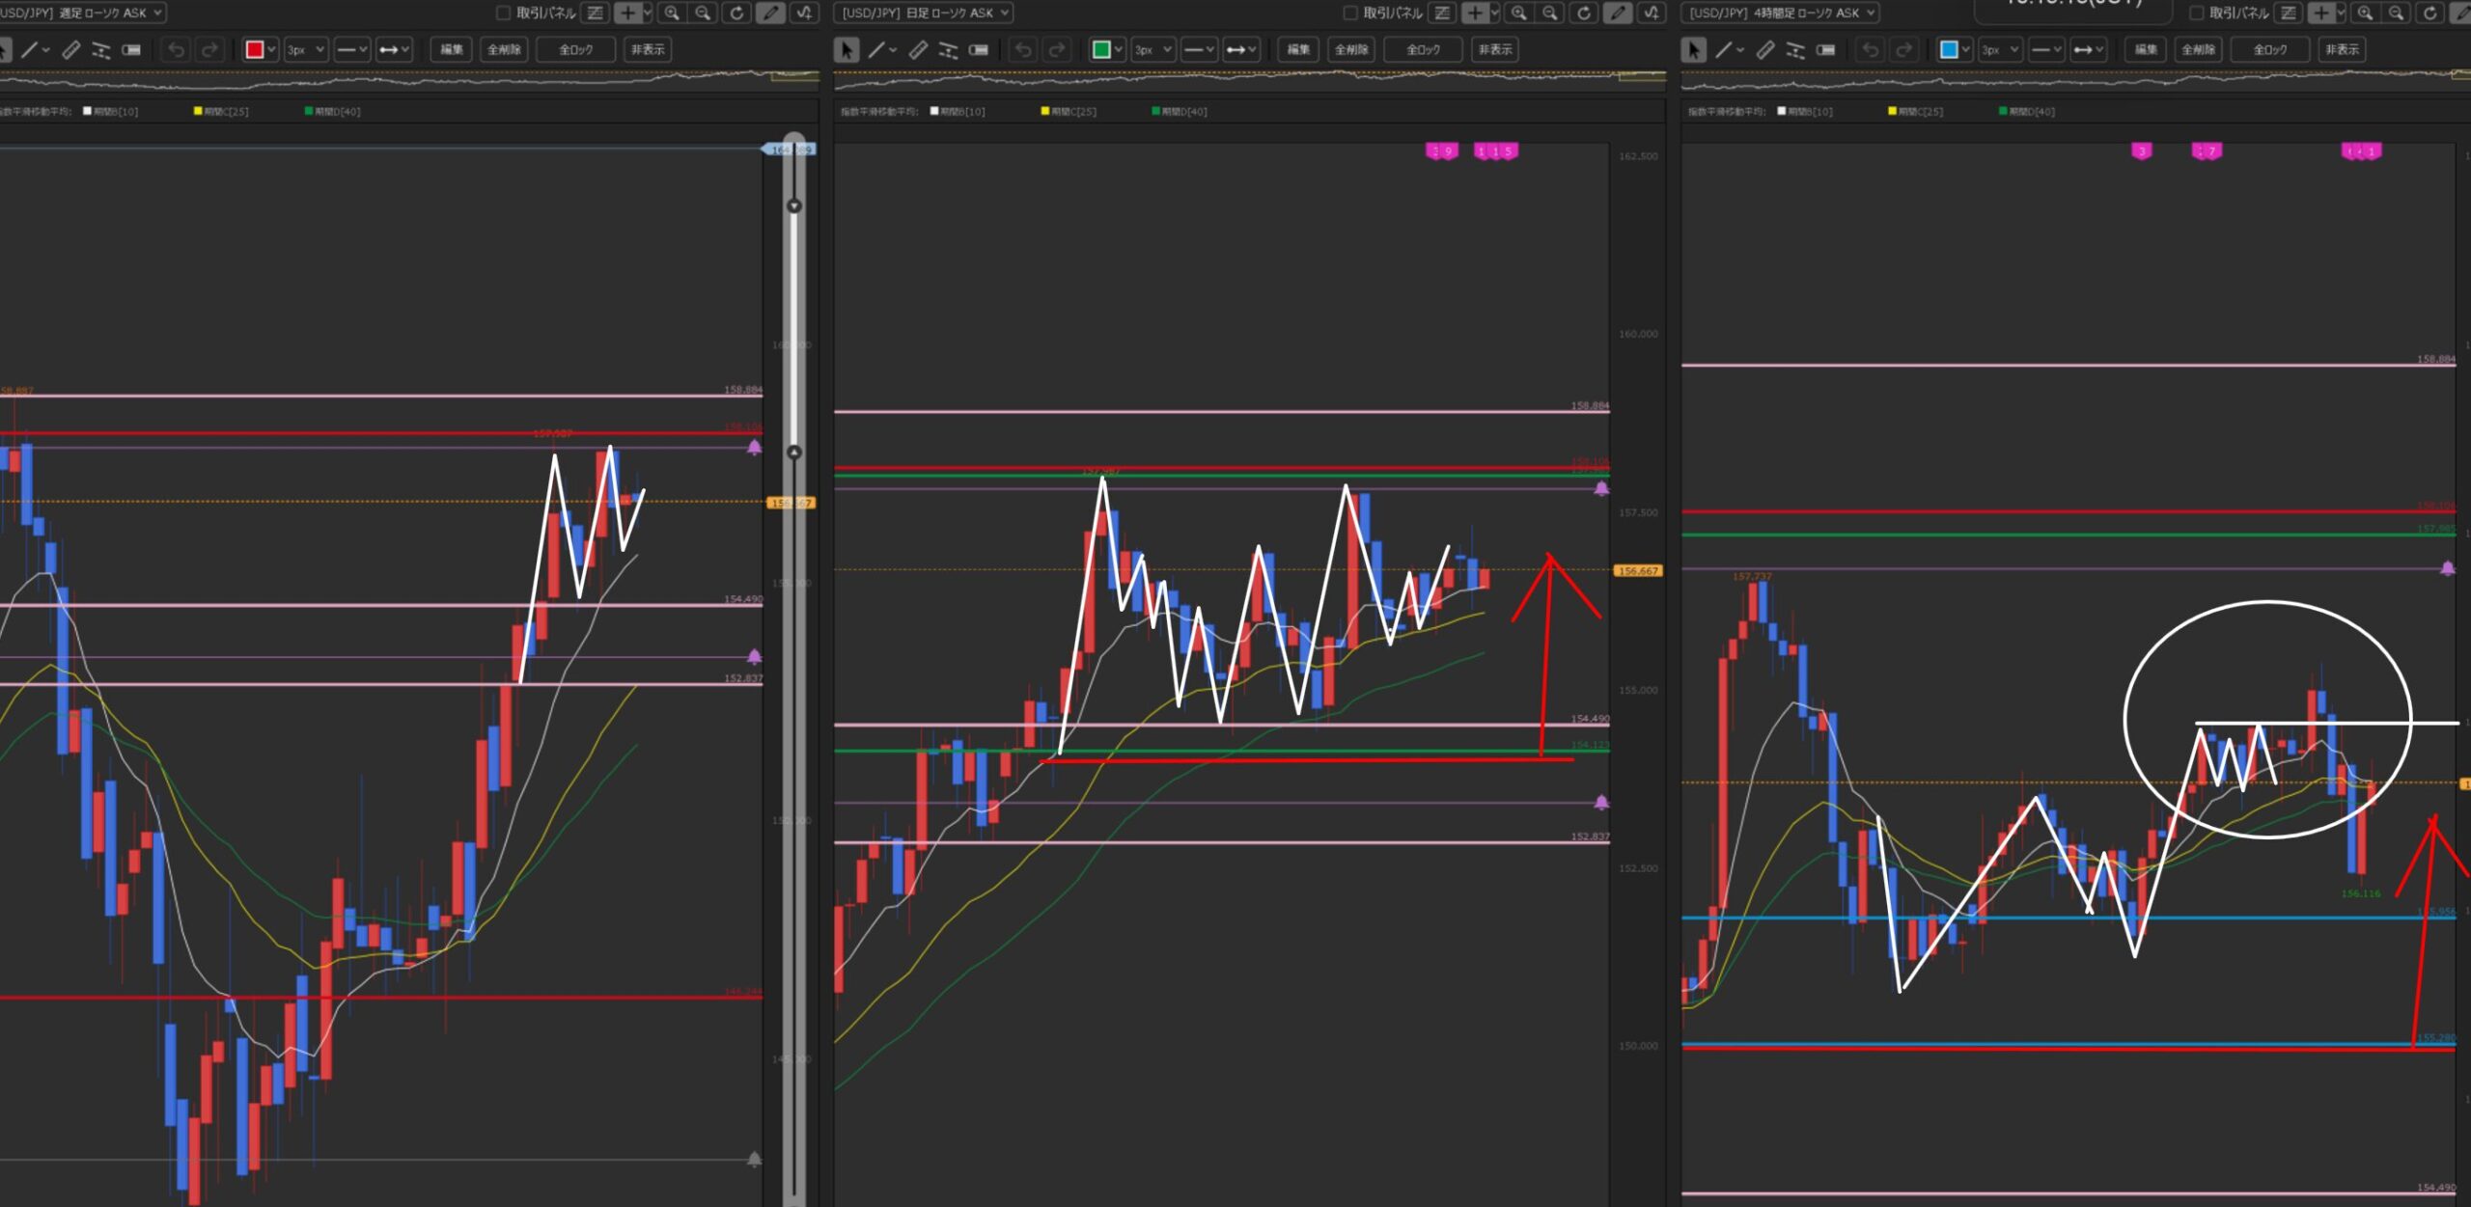The height and width of the screenshot is (1207, 2471).
Task: Click 全ロック button on the 4-hour chart
Action: tap(2269, 49)
